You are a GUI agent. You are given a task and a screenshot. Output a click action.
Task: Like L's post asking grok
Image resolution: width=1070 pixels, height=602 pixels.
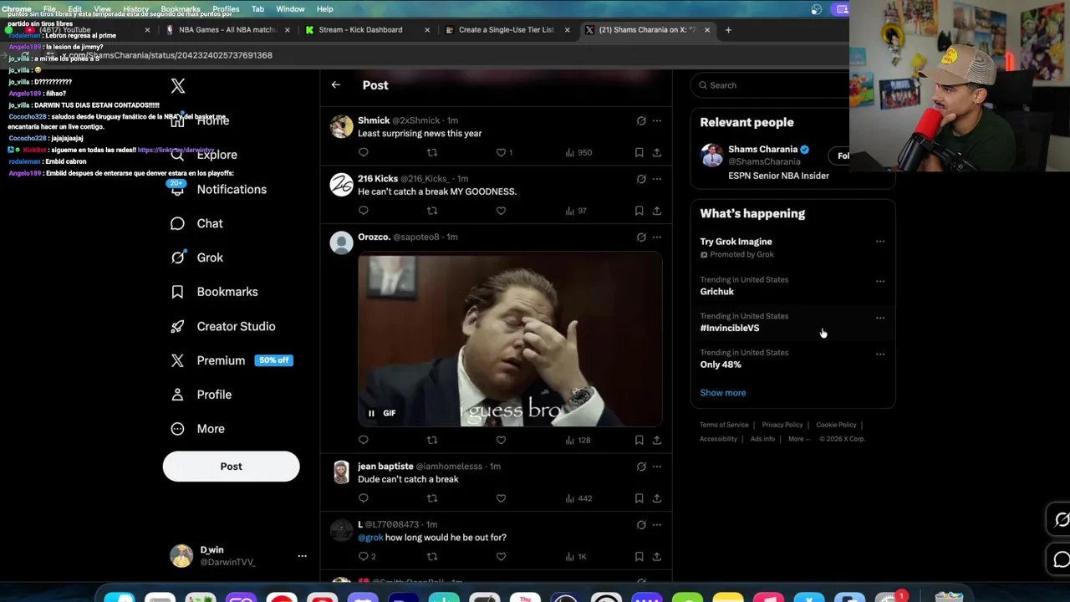pos(501,557)
